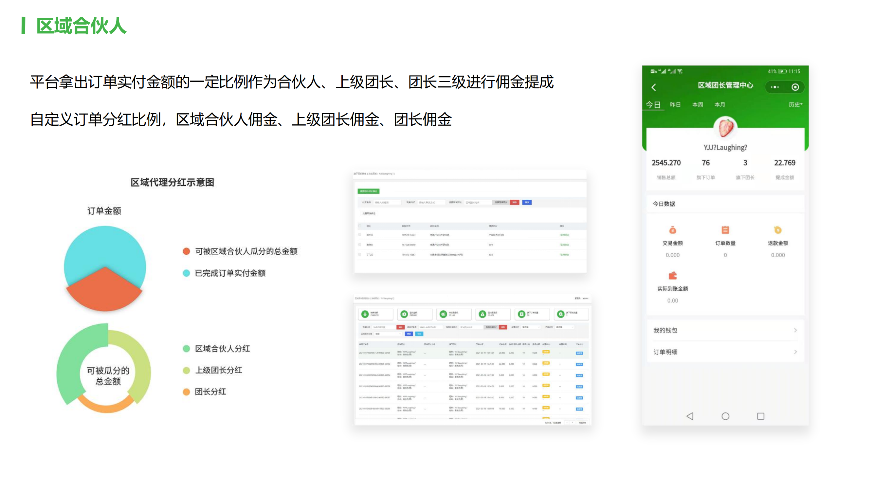Click the blue order status badge for order 56135
Image resolution: width=873 pixels, height=491 pixels.
coord(579,353)
